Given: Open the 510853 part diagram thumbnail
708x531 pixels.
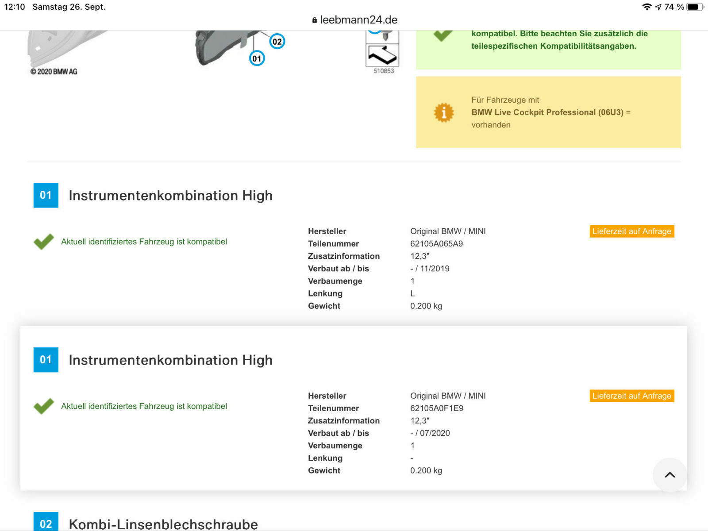Looking at the screenshot, I should coord(383,52).
